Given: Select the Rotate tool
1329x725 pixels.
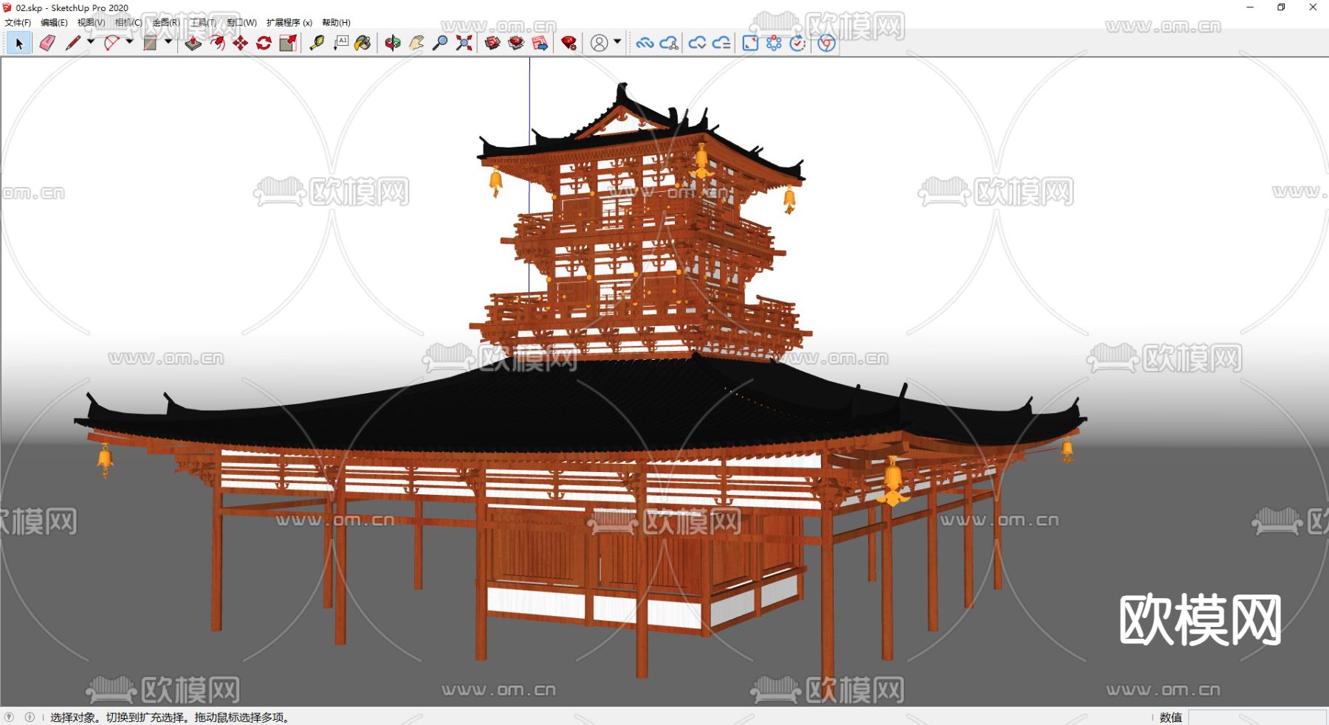Looking at the screenshot, I should tap(264, 44).
